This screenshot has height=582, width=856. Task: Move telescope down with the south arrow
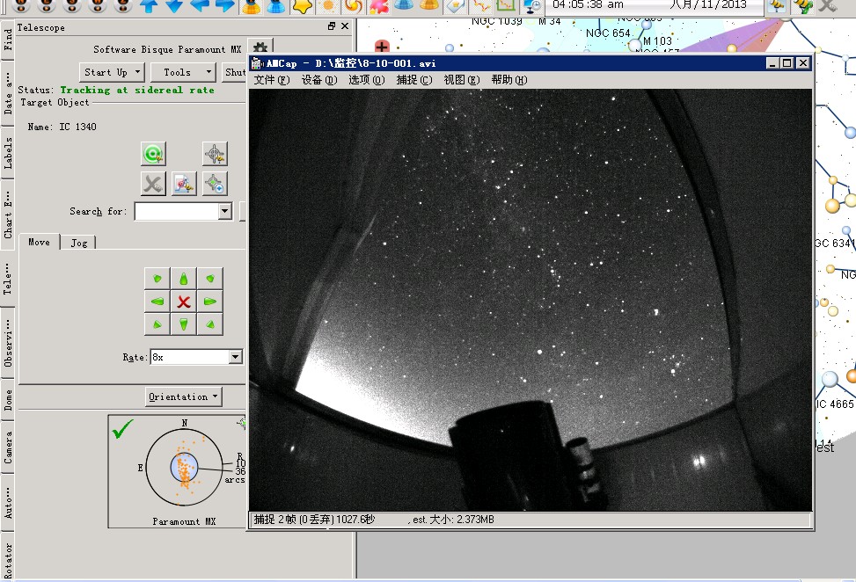tap(184, 324)
